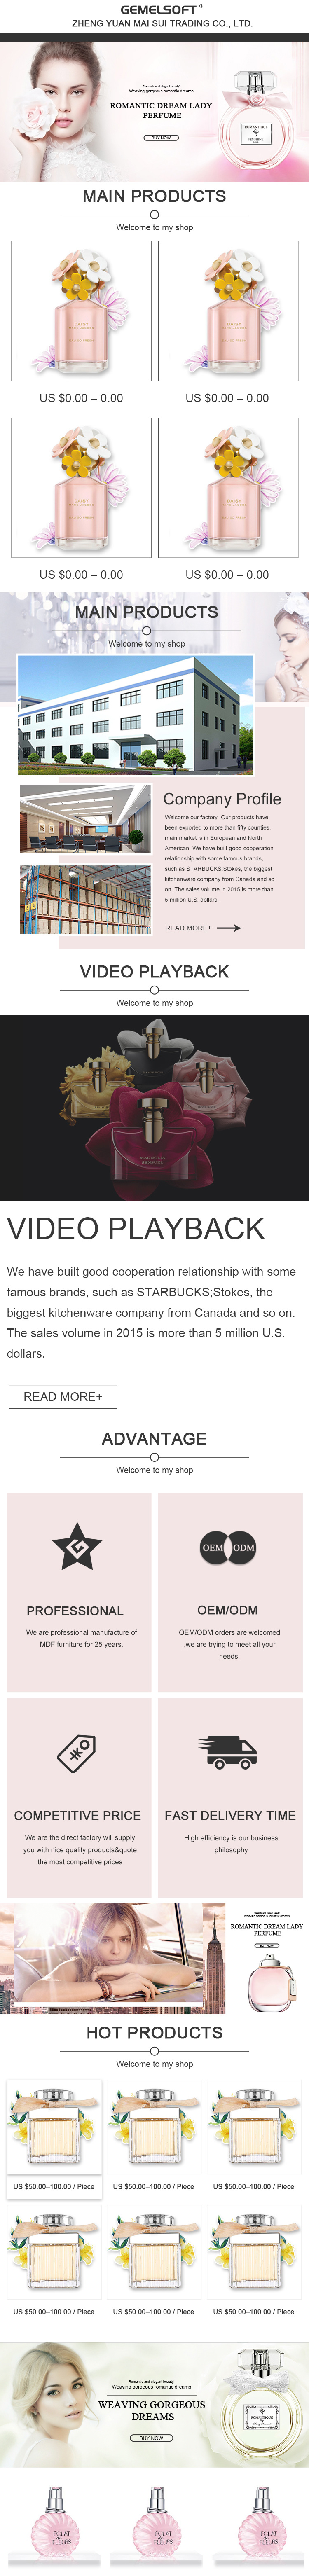The image size is (309, 2576).
Task: Click BUY NOW on the Romantic Dream Lady banner
Action: [x=161, y=138]
